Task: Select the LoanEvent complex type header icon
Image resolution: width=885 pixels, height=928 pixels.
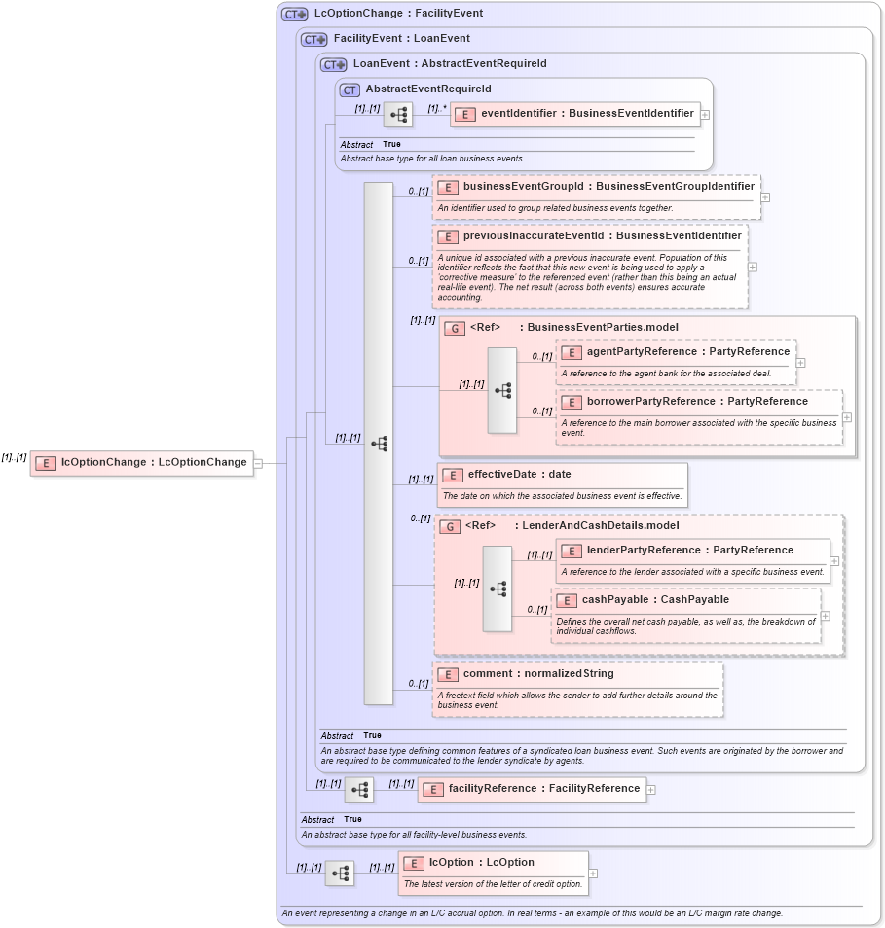Action: click(x=335, y=63)
